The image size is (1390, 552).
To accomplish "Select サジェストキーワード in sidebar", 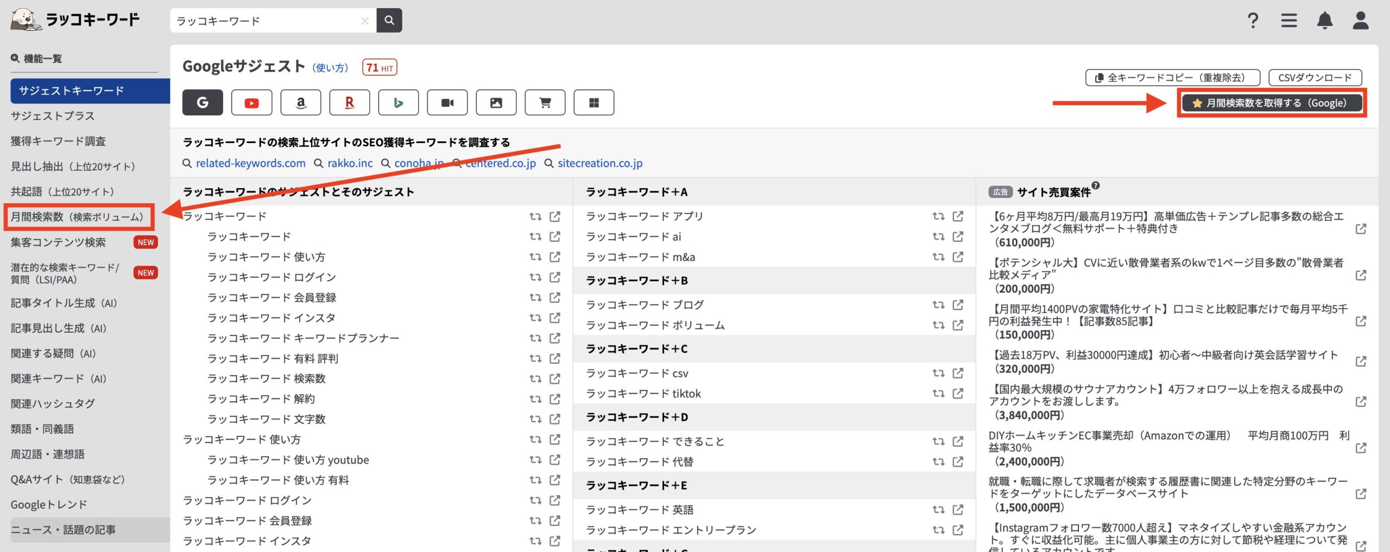I will pos(90,91).
